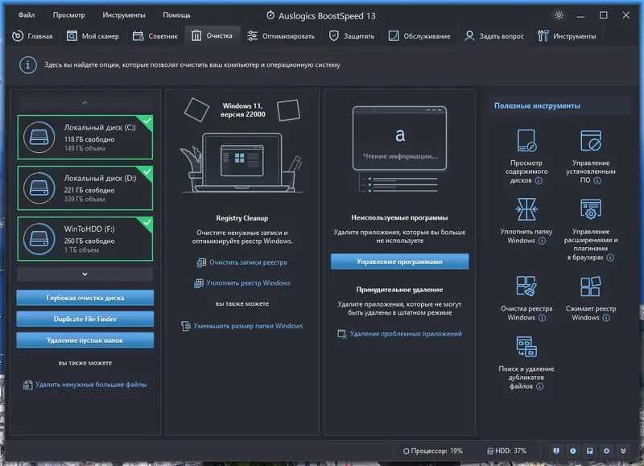Click the HDD 37% status indicator
644x466 pixels.
coord(507,451)
